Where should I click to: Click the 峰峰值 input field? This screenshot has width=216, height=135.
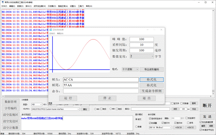[142, 39]
